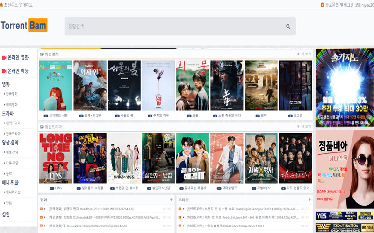Click the 최신주소 업데이트 link
This screenshot has width=374, height=233.
coord(18,5)
